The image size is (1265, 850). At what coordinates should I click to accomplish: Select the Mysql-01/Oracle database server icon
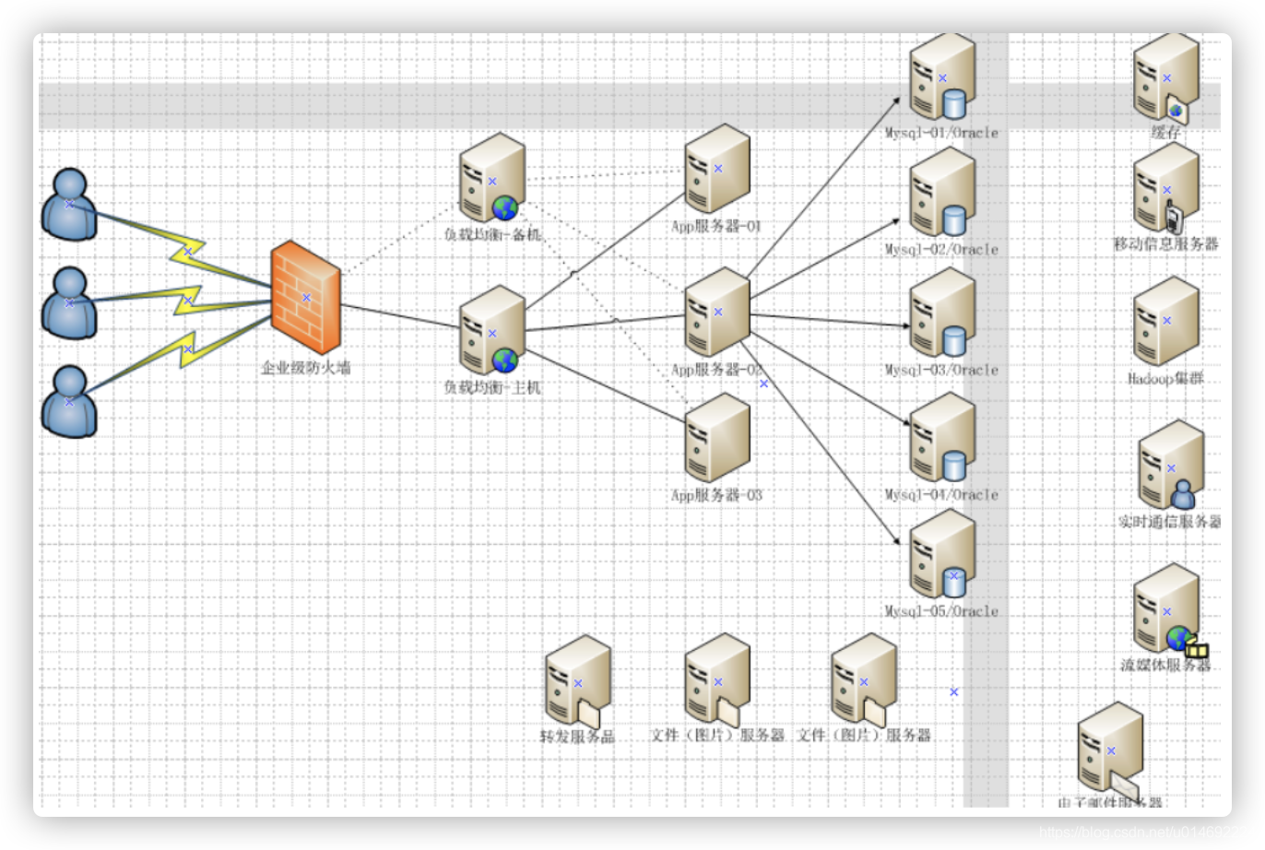point(942,77)
